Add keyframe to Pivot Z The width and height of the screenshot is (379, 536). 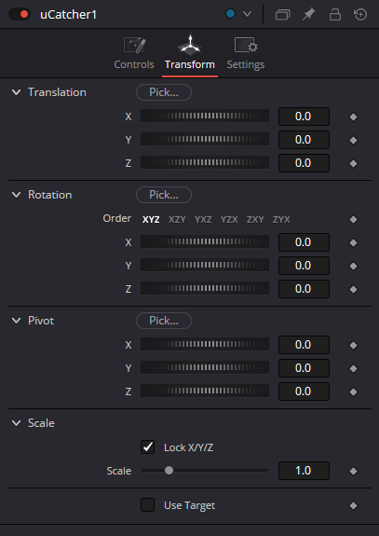pos(354,392)
